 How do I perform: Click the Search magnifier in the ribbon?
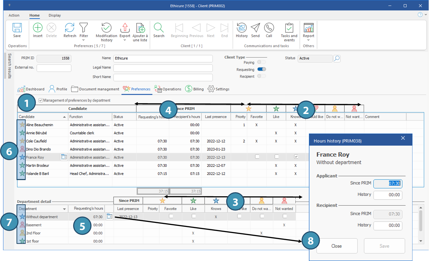[x=159, y=28]
